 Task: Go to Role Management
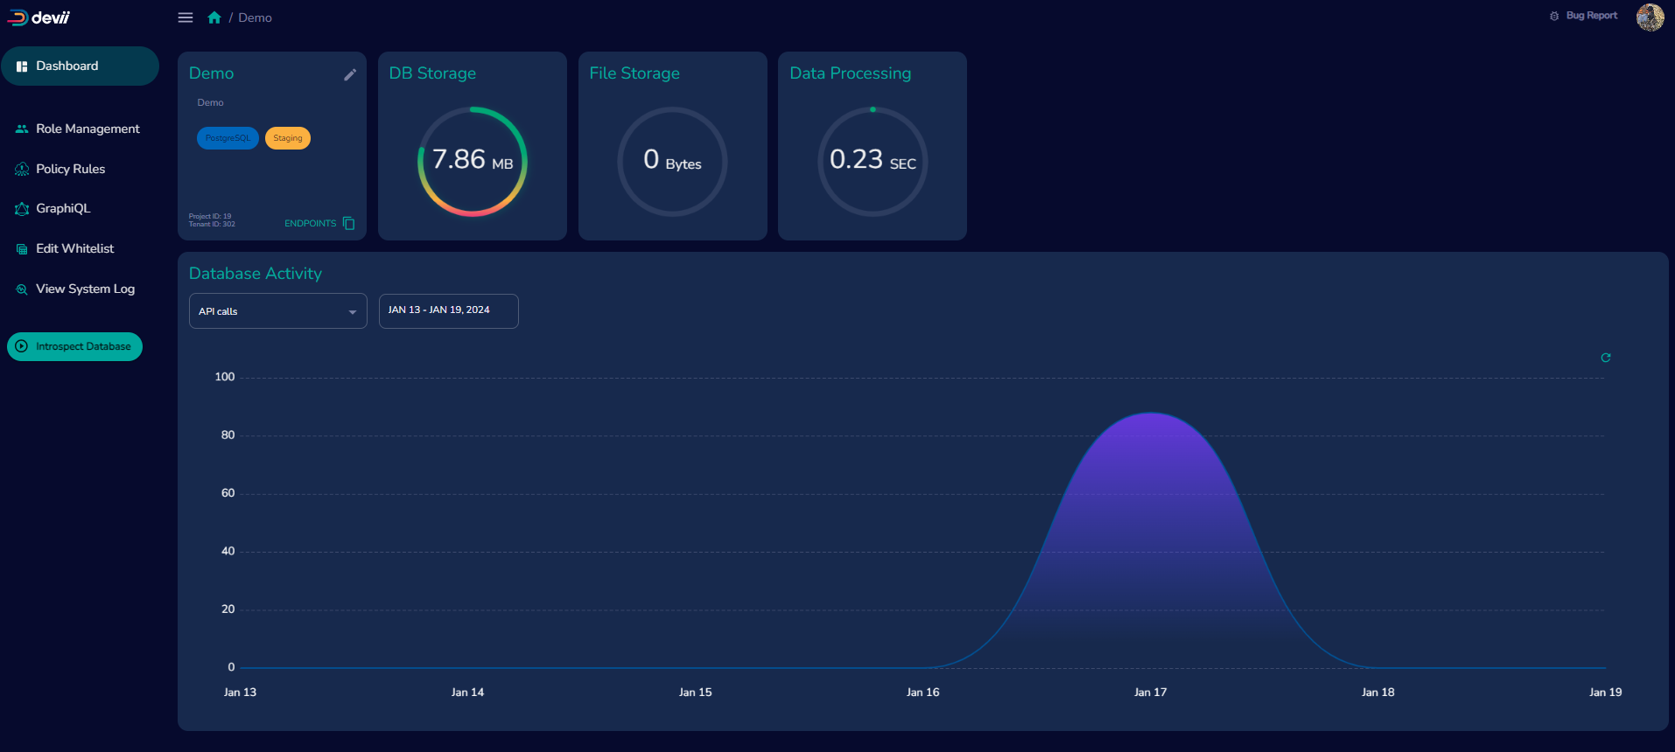(87, 129)
